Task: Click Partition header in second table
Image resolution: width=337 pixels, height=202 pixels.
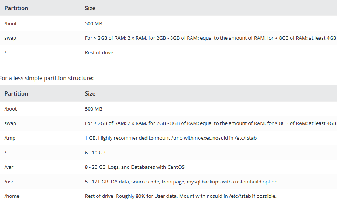Action: 16,94
